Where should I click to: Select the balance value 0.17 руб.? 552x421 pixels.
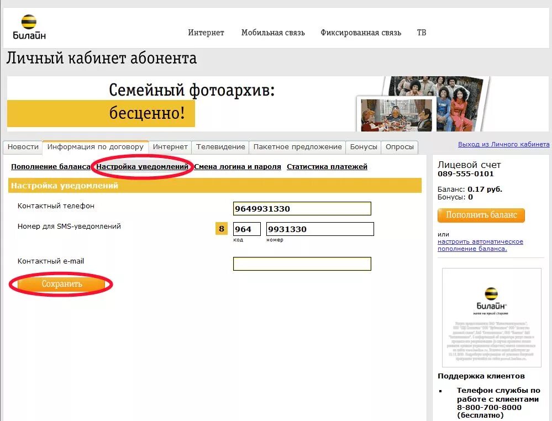click(485, 190)
